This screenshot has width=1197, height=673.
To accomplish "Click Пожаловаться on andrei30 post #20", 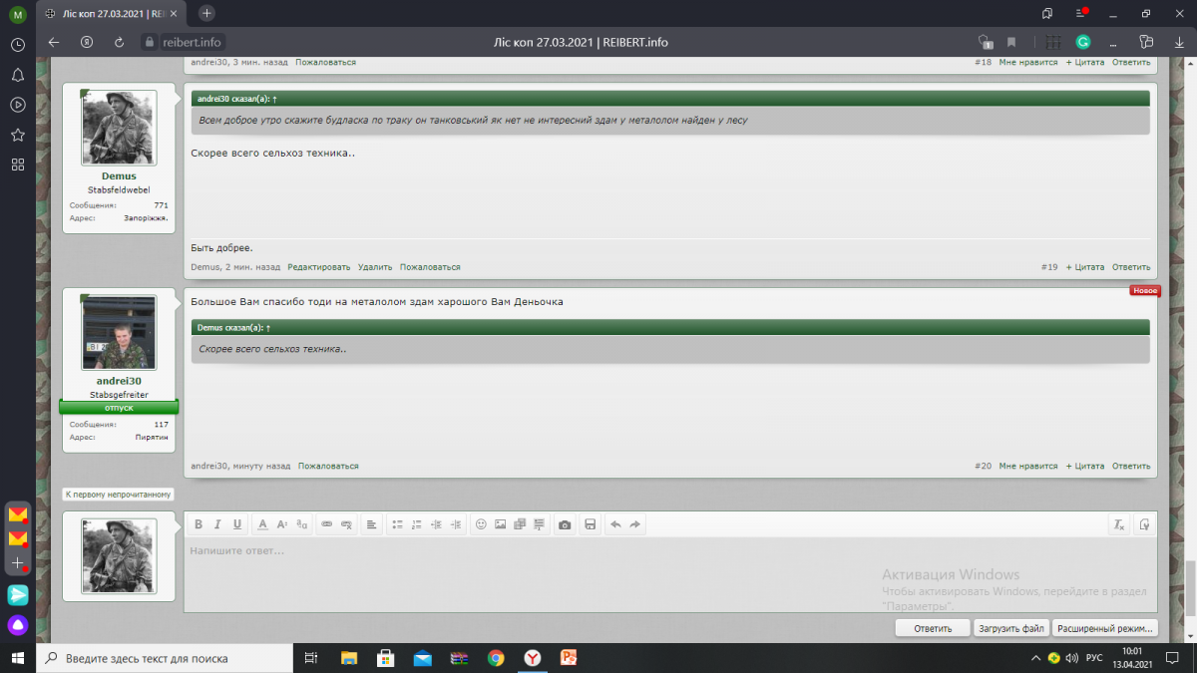I will (x=328, y=466).
